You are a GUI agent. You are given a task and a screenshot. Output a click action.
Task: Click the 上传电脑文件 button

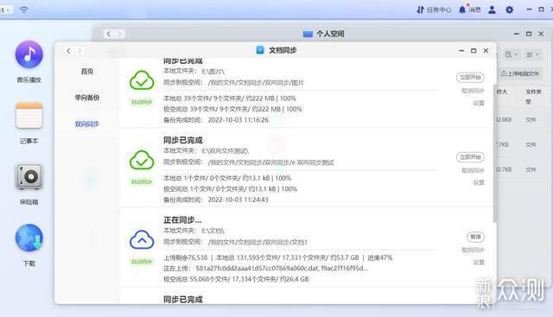coord(520,73)
